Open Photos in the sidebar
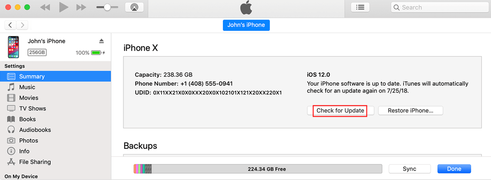Viewport: 491px width, 180px height. (x=29, y=141)
